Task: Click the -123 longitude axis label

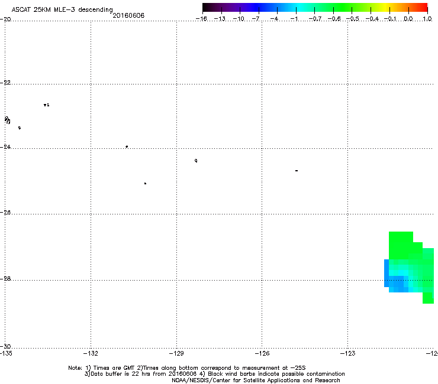Action: click(348, 353)
